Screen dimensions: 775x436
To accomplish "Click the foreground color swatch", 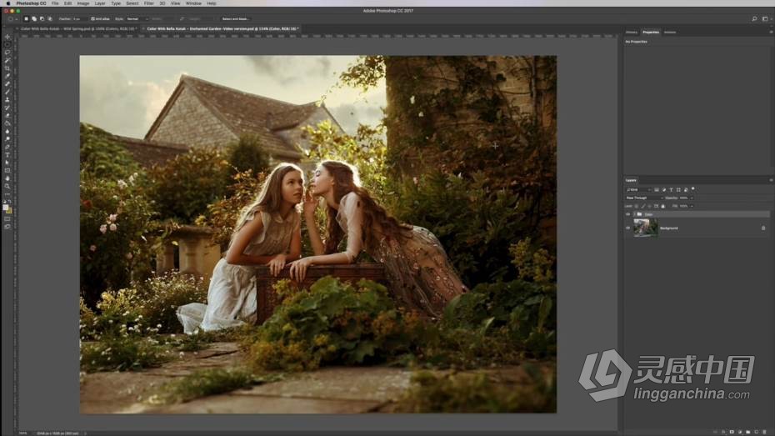I will [x=7, y=208].
